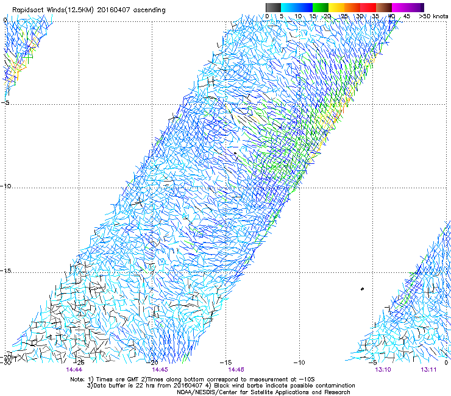This screenshot has height=396, width=451.
Task: Click the gray 0-5 knots color band
Action: pyautogui.click(x=273, y=7)
